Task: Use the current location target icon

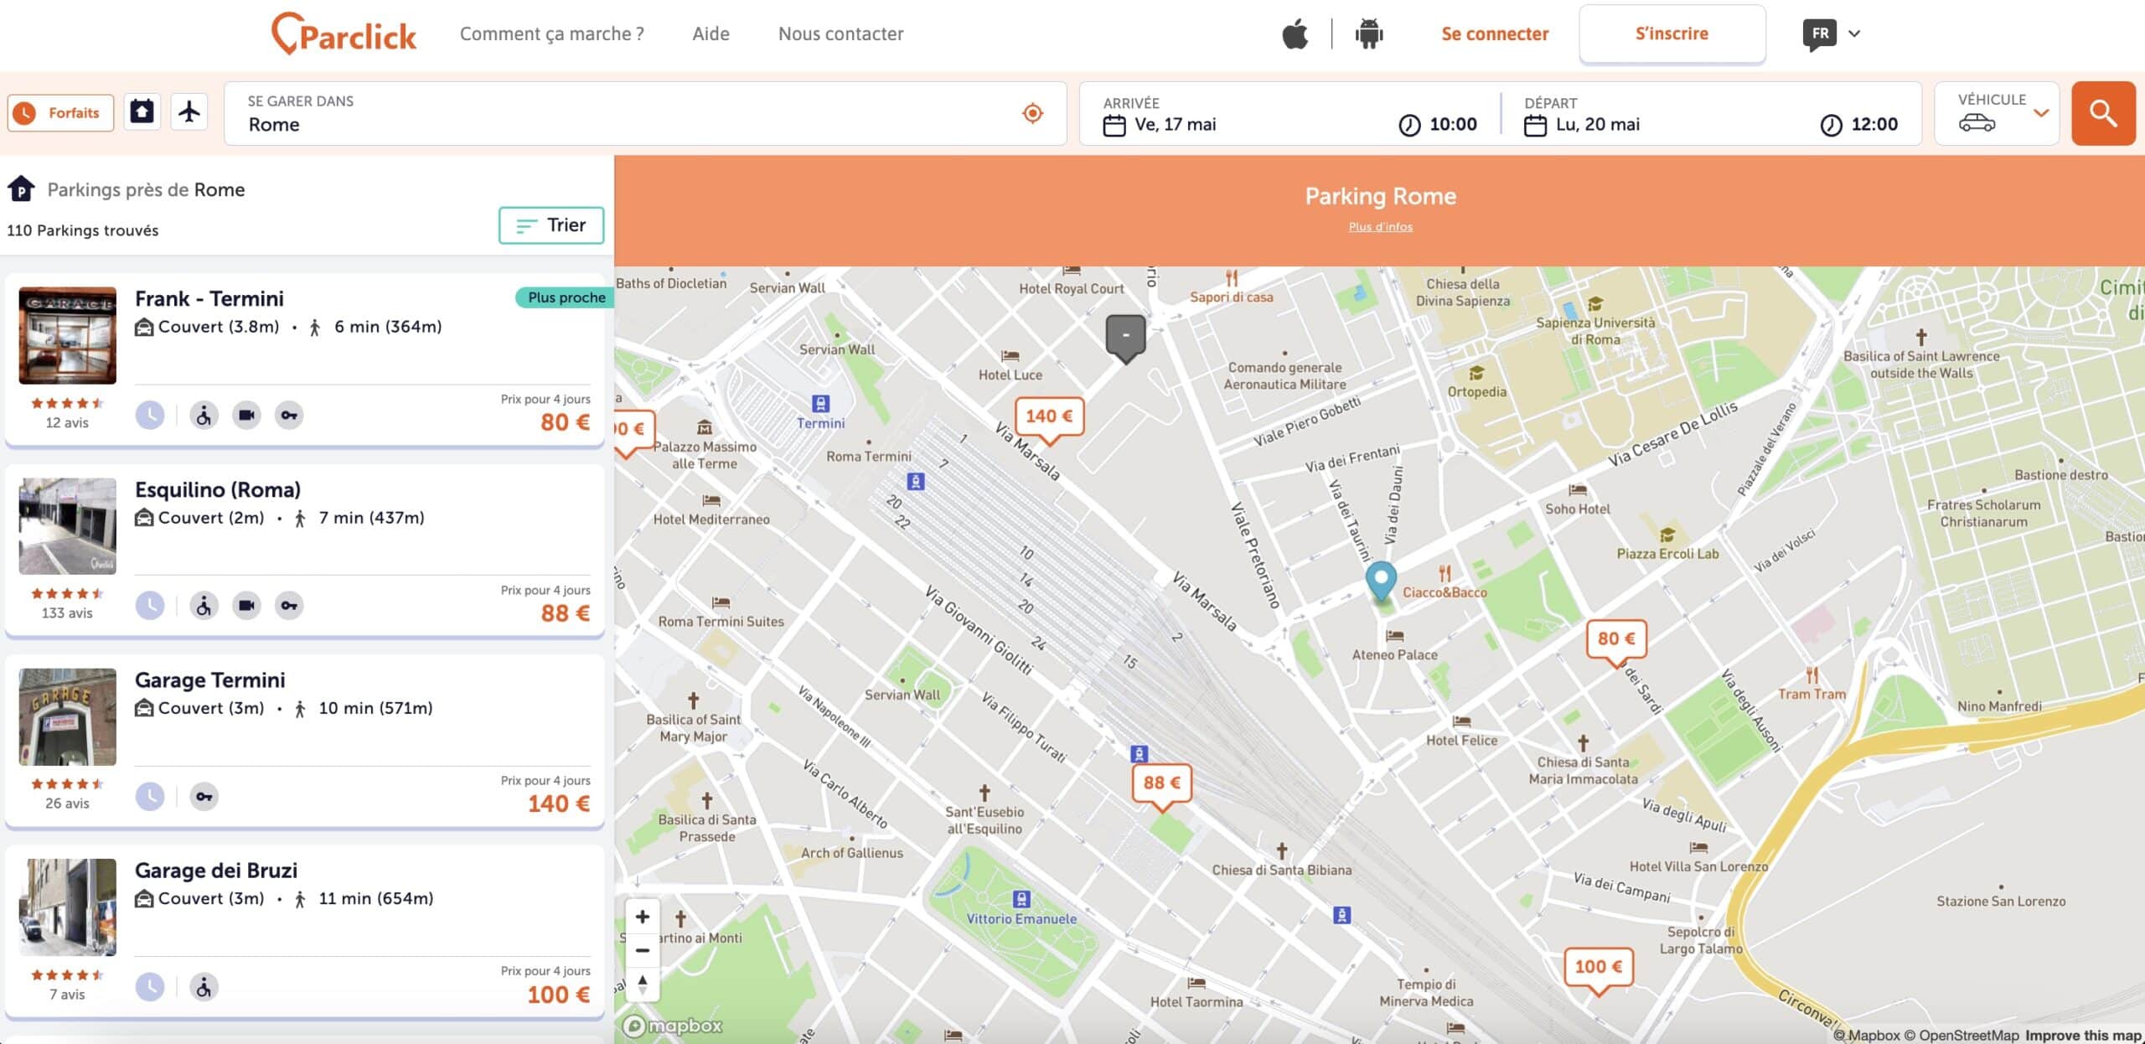Action: [x=1032, y=113]
